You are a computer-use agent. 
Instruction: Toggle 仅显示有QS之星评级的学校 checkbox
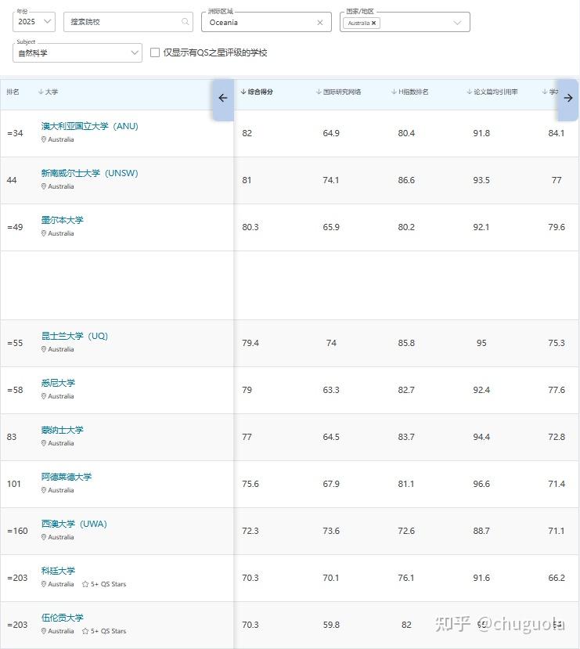tap(155, 52)
